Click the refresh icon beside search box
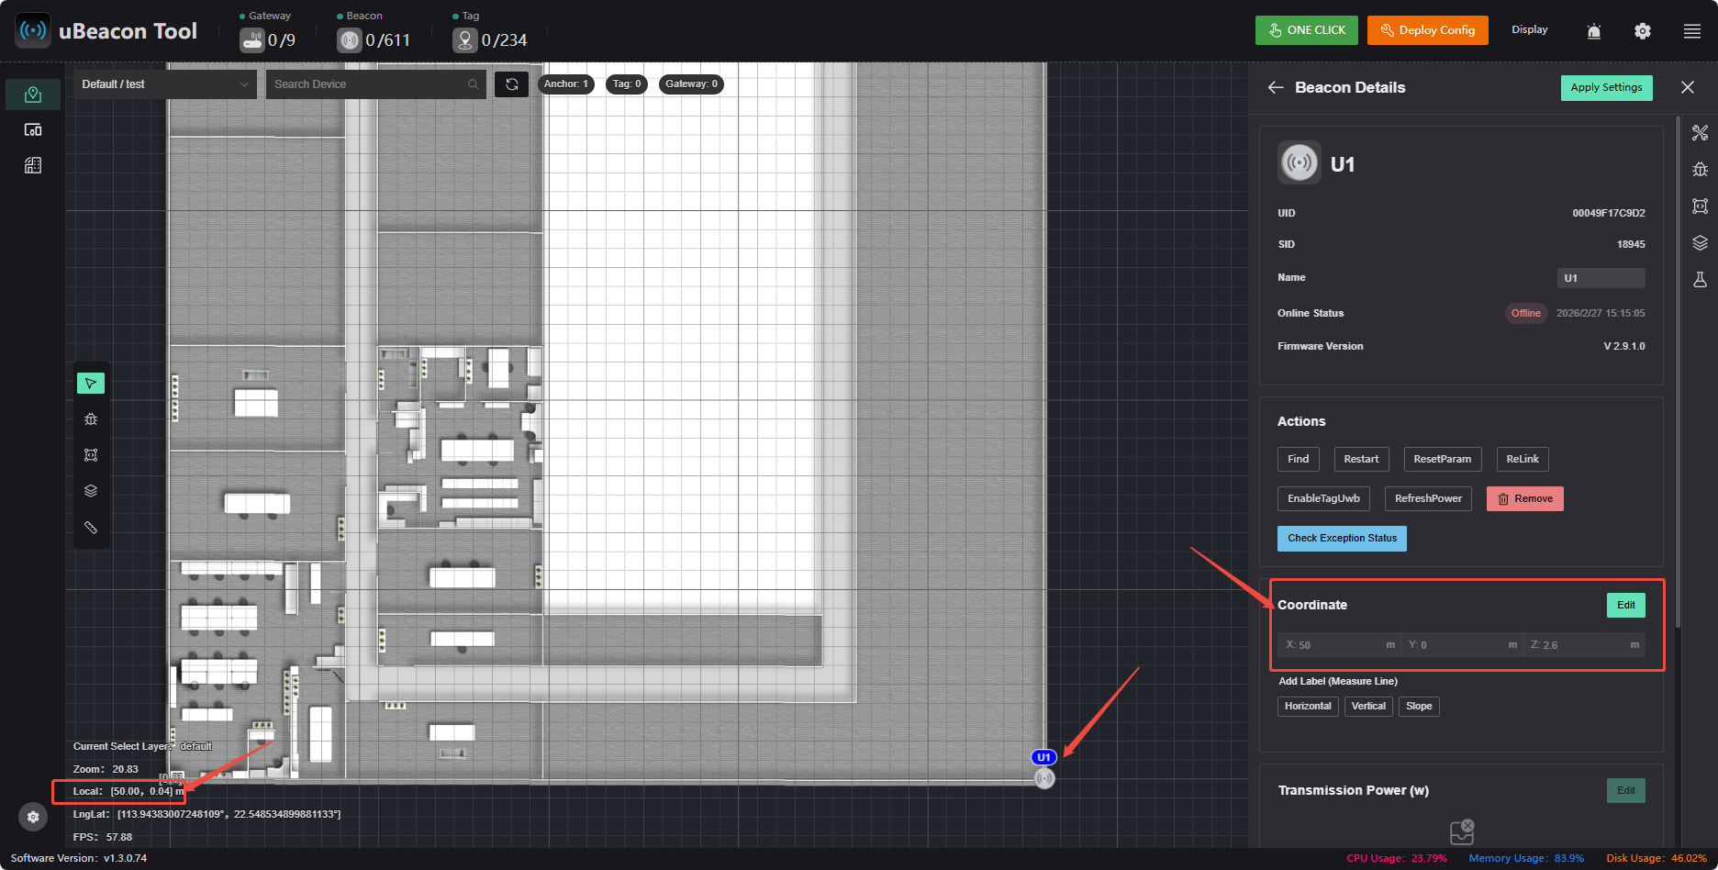1718x870 pixels. (x=512, y=84)
